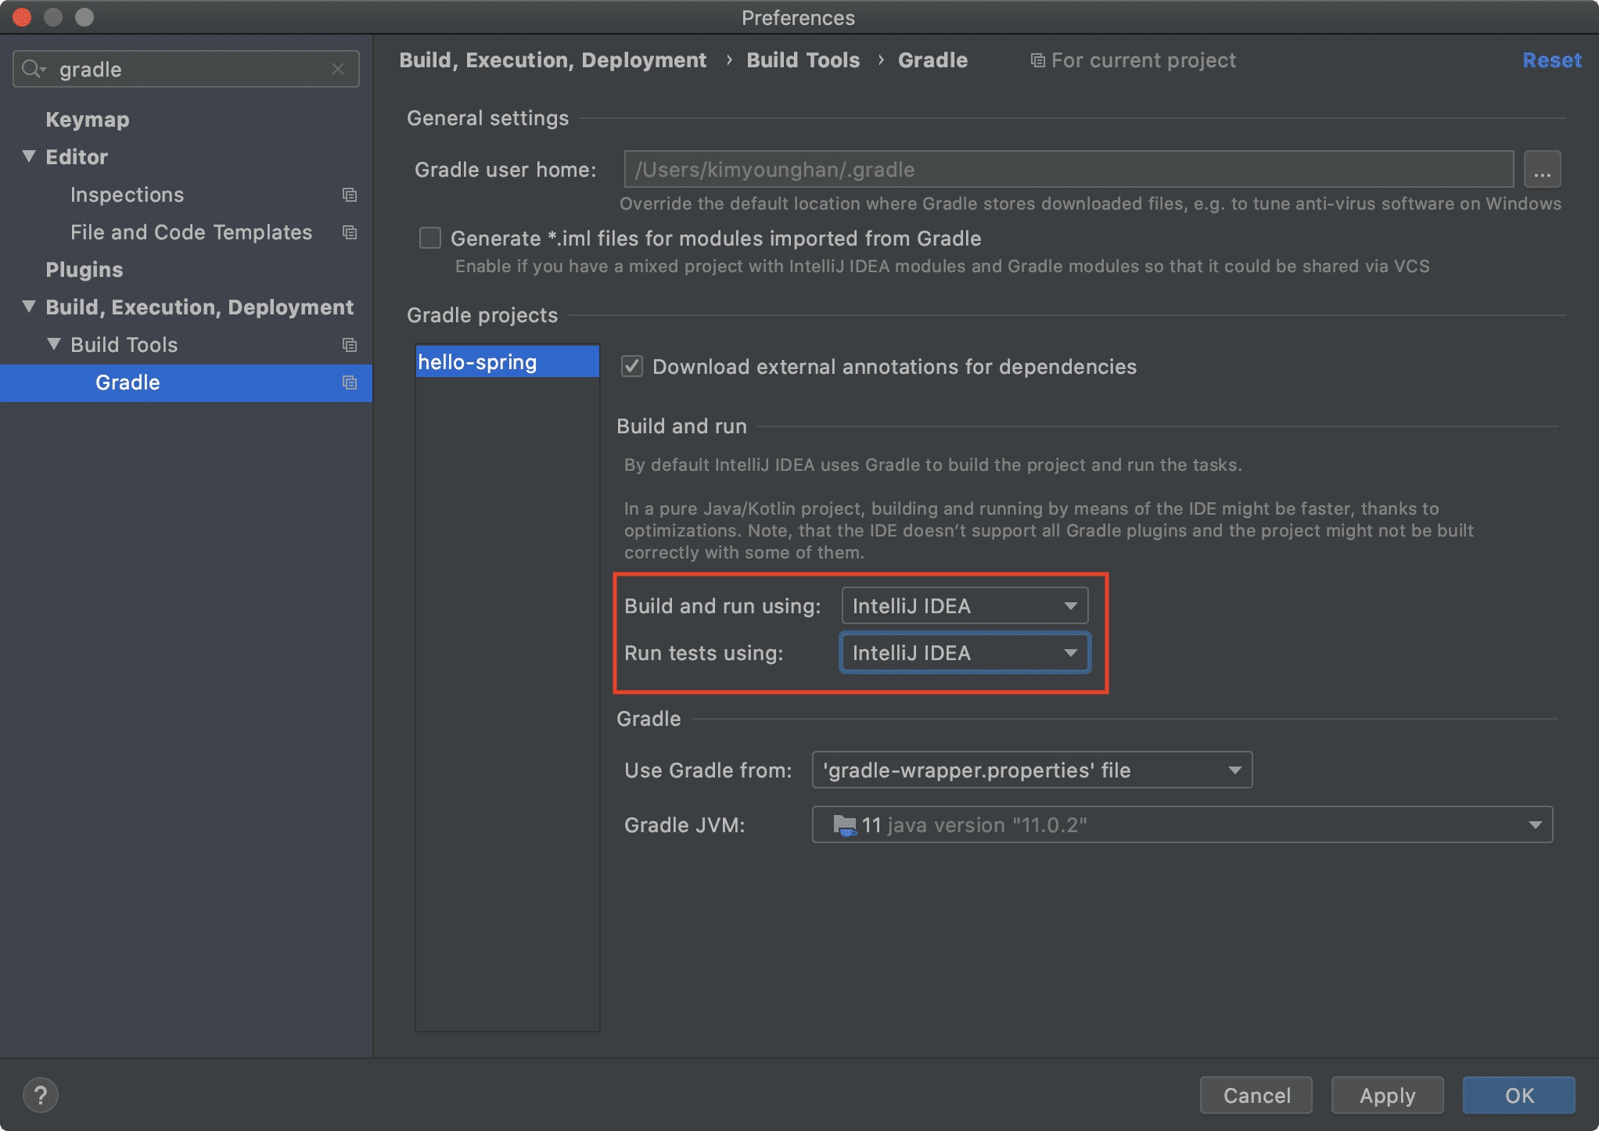Open the Use Gradle from dropdown

pos(1032,770)
